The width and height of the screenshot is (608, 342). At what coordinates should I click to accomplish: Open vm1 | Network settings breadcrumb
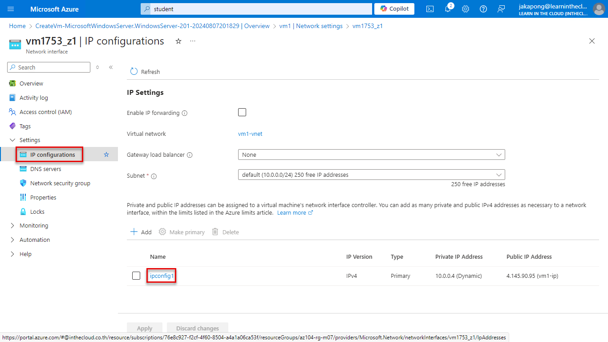point(311,26)
